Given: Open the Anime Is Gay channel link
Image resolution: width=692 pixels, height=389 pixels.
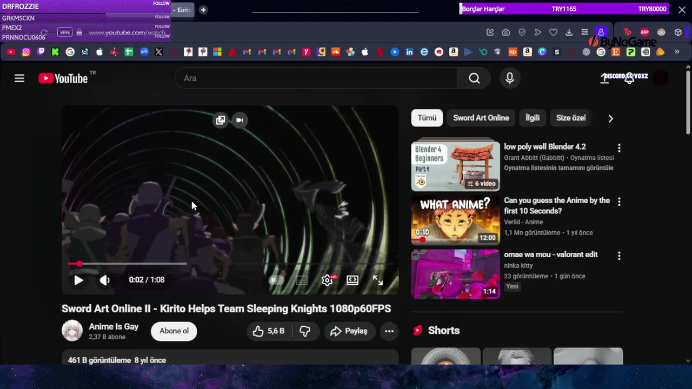Looking at the screenshot, I should point(114,326).
